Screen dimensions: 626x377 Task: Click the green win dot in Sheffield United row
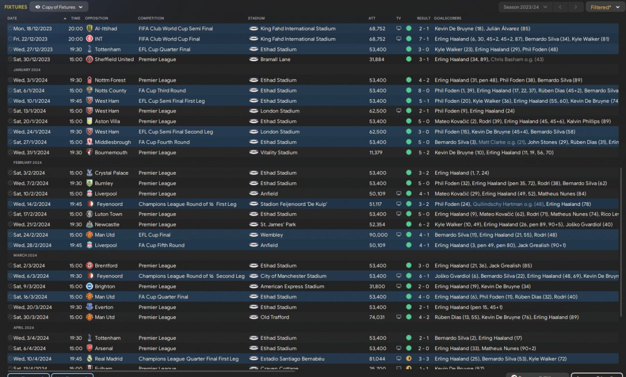click(x=409, y=60)
